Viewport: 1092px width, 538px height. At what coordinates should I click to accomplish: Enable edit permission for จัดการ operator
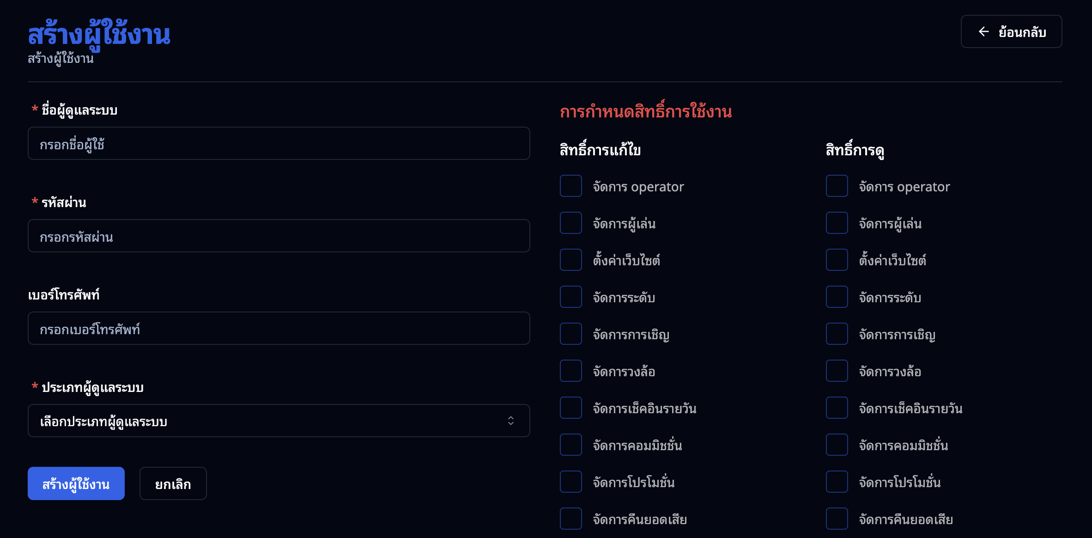click(570, 186)
